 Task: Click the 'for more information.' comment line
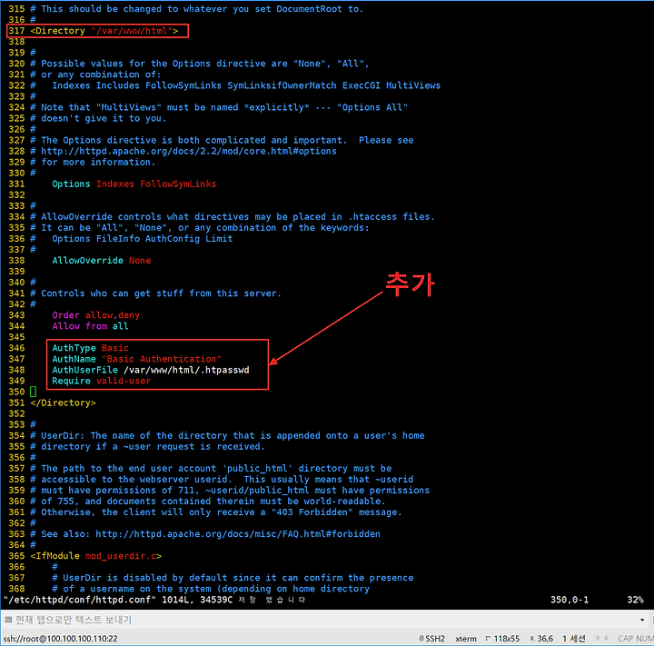point(93,162)
